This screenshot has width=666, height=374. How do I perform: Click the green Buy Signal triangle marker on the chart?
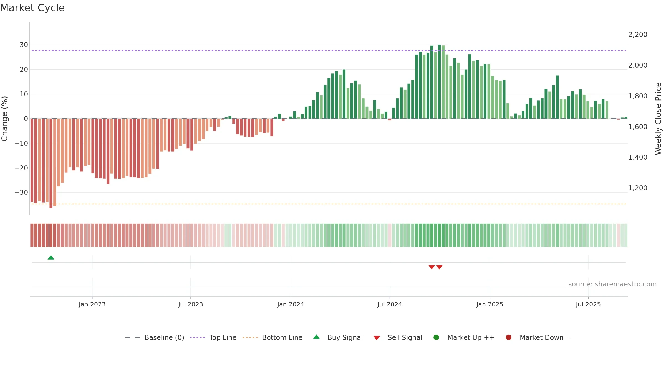[51, 257]
